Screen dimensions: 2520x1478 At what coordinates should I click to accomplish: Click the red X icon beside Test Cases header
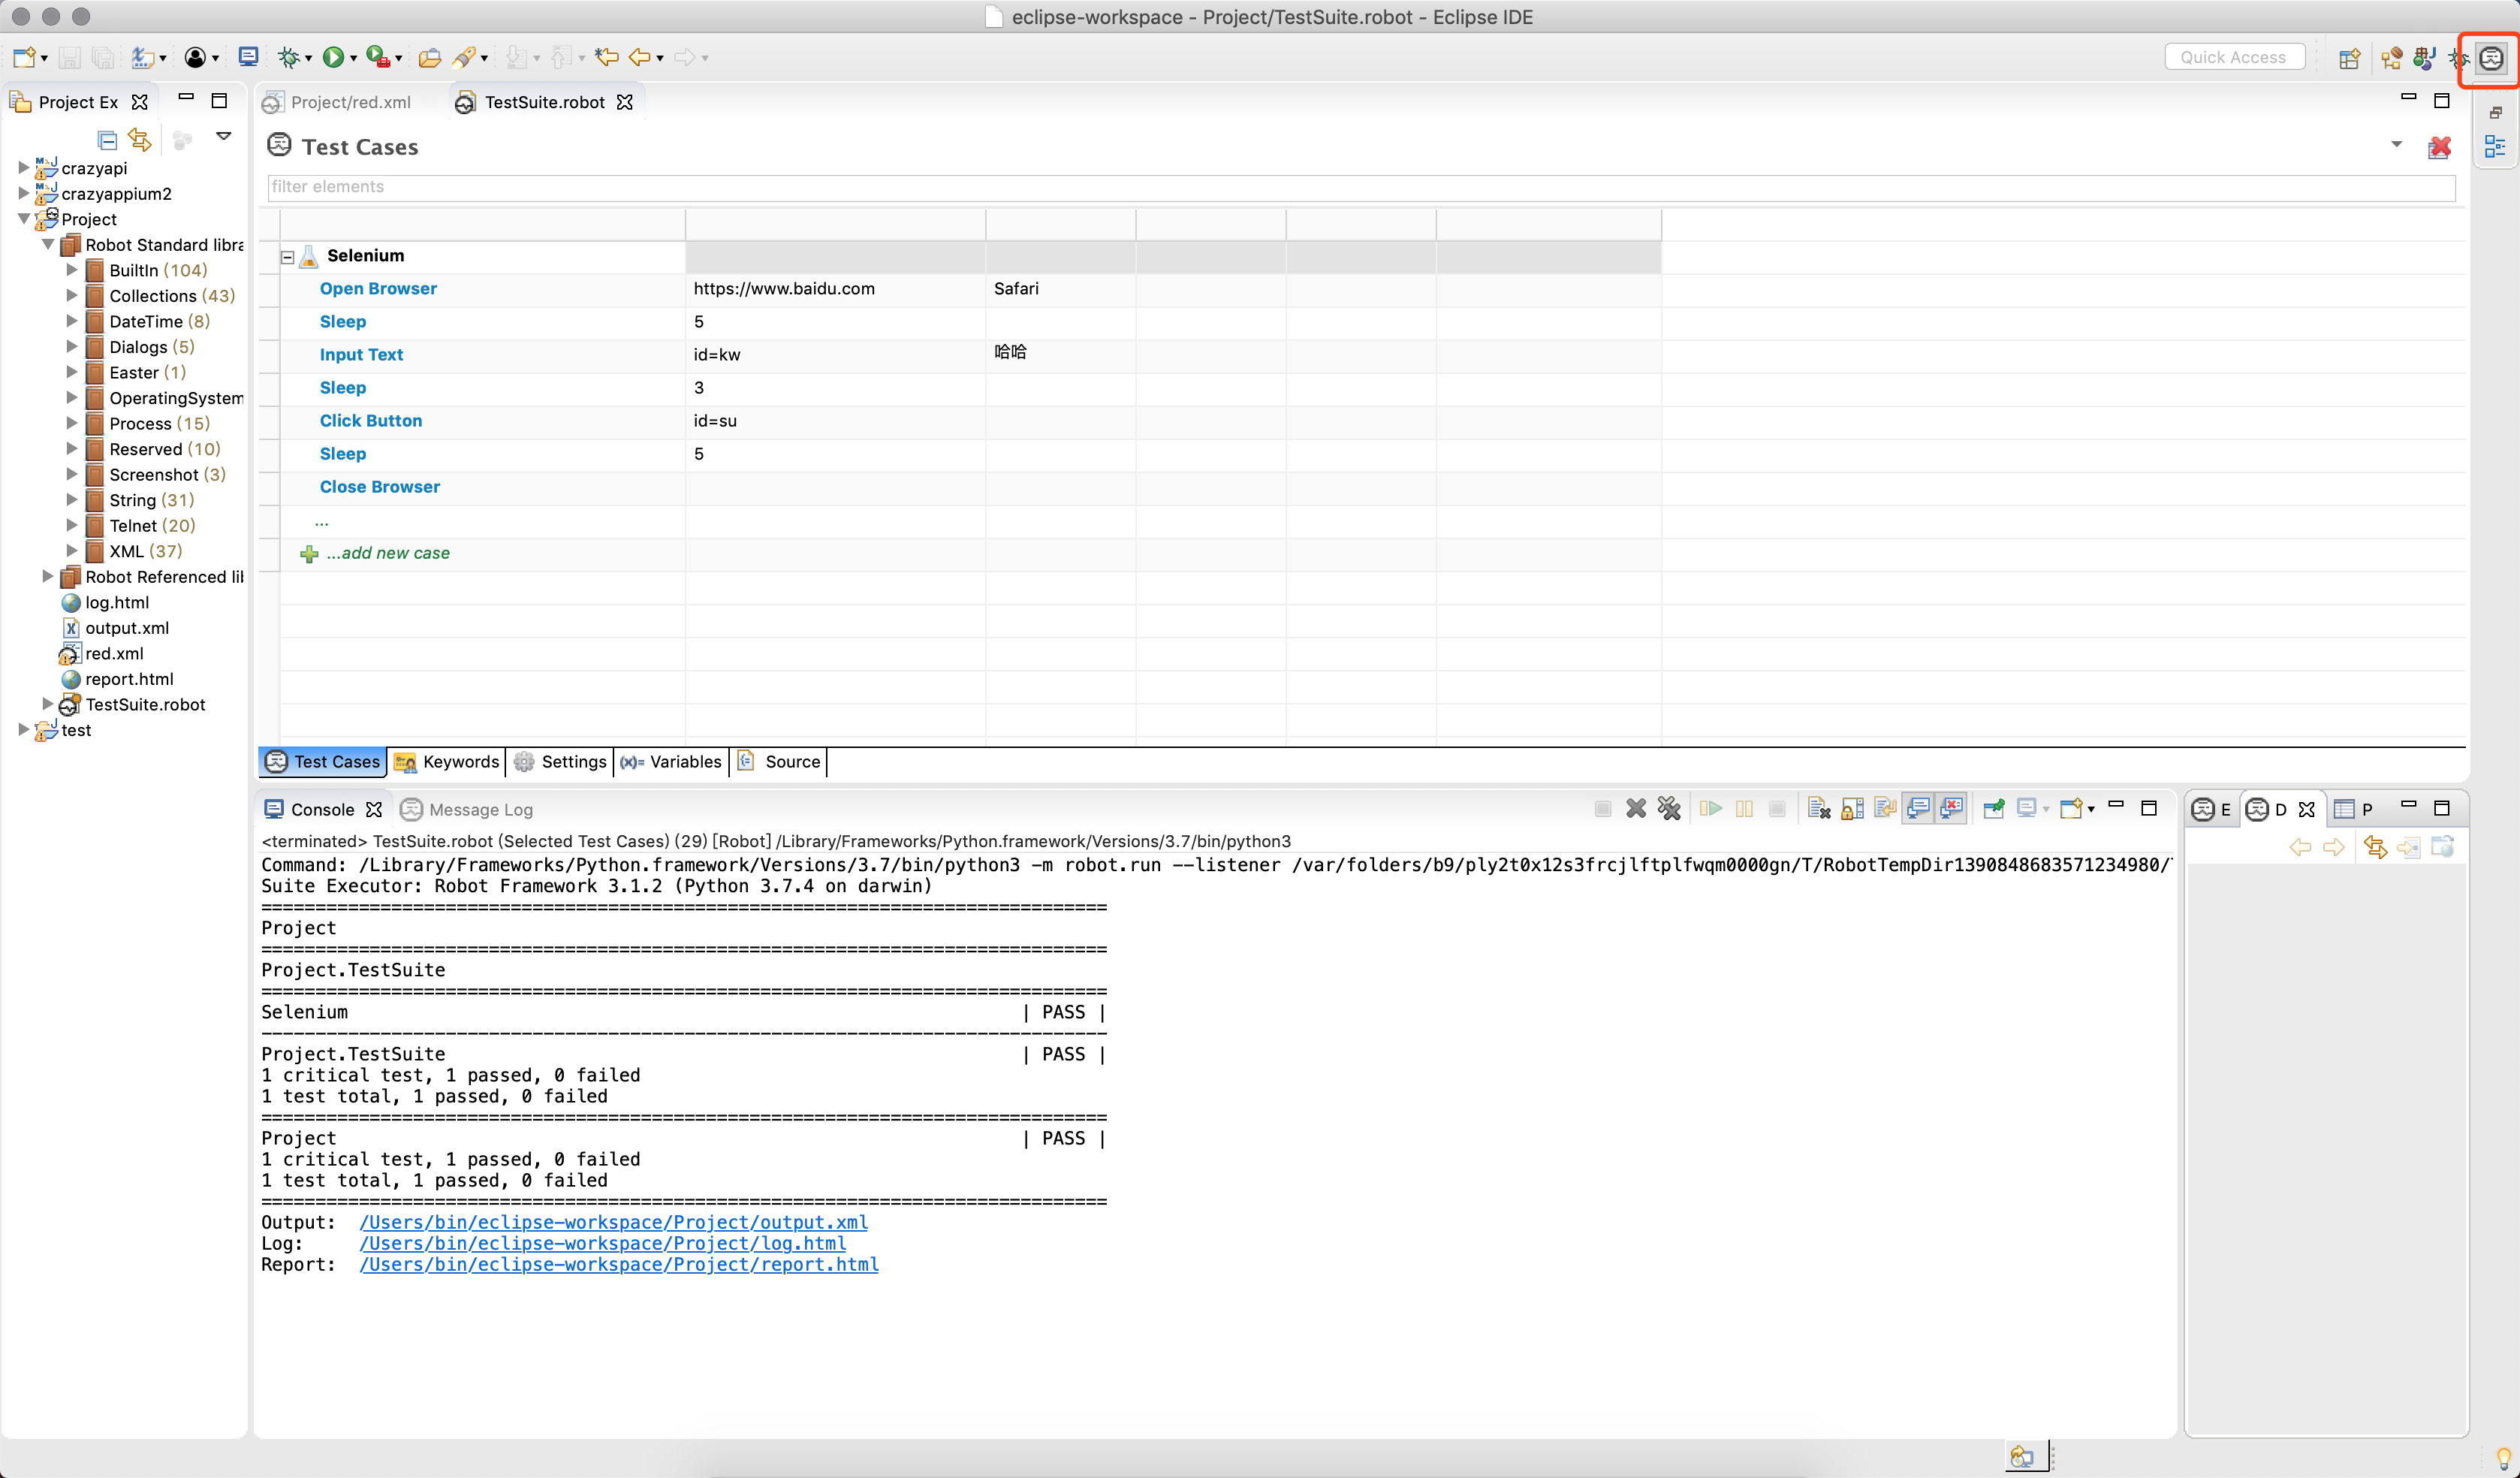[2439, 148]
